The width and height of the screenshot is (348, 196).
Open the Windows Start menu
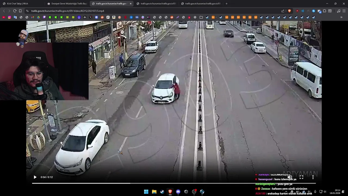click(x=146, y=192)
